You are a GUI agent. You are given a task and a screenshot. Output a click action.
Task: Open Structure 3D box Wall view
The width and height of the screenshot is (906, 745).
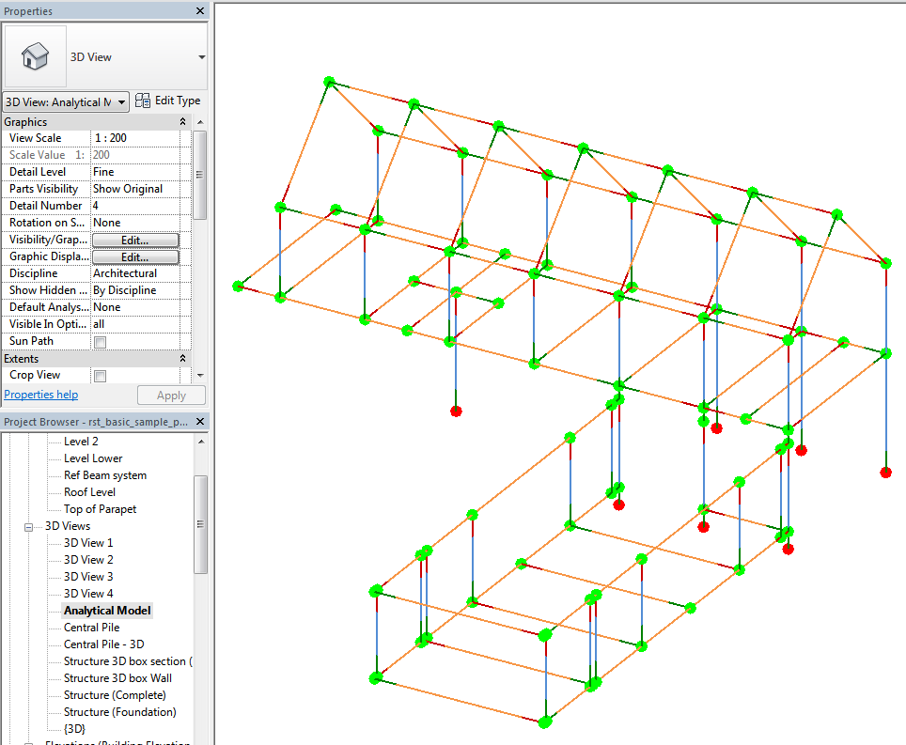tap(117, 678)
